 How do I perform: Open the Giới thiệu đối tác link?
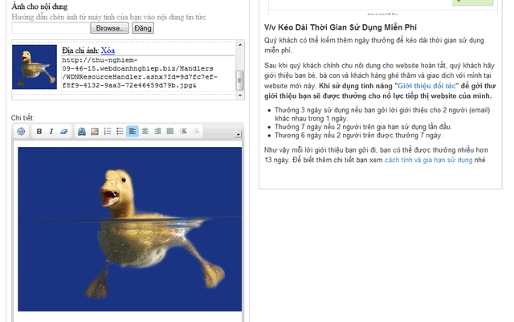(426, 86)
